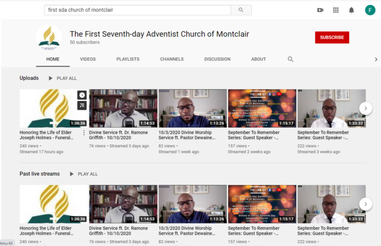Screen dimensions: 381x246
Task: Open three-dot menu for Elder Holmes video
Action: (84, 132)
